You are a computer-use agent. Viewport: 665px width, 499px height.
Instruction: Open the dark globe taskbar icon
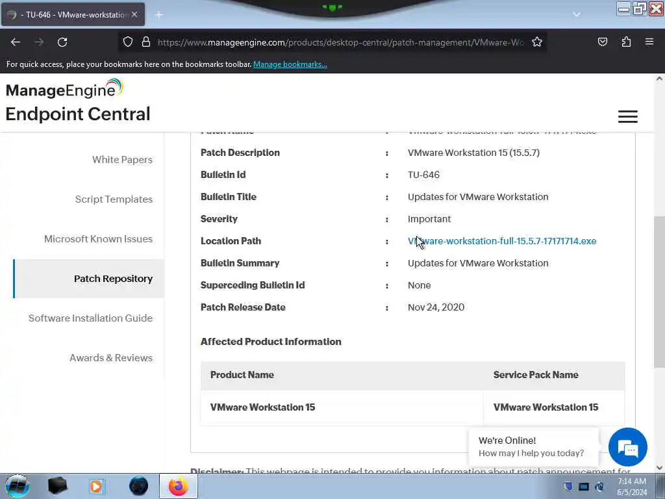[139, 486]
